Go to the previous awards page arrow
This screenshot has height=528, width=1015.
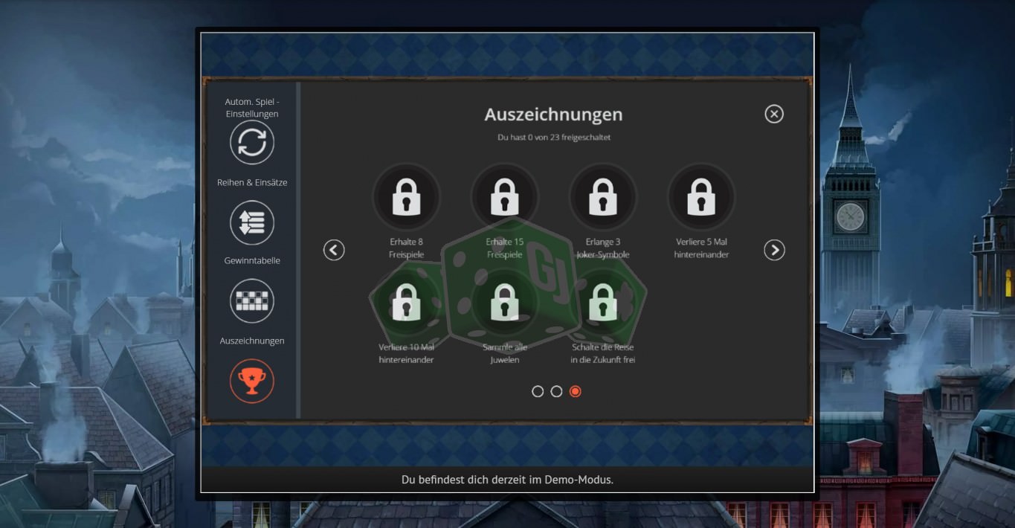point(334,251)
